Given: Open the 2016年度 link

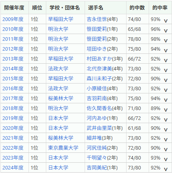Looking at the screenshot, I should (13, 89).
